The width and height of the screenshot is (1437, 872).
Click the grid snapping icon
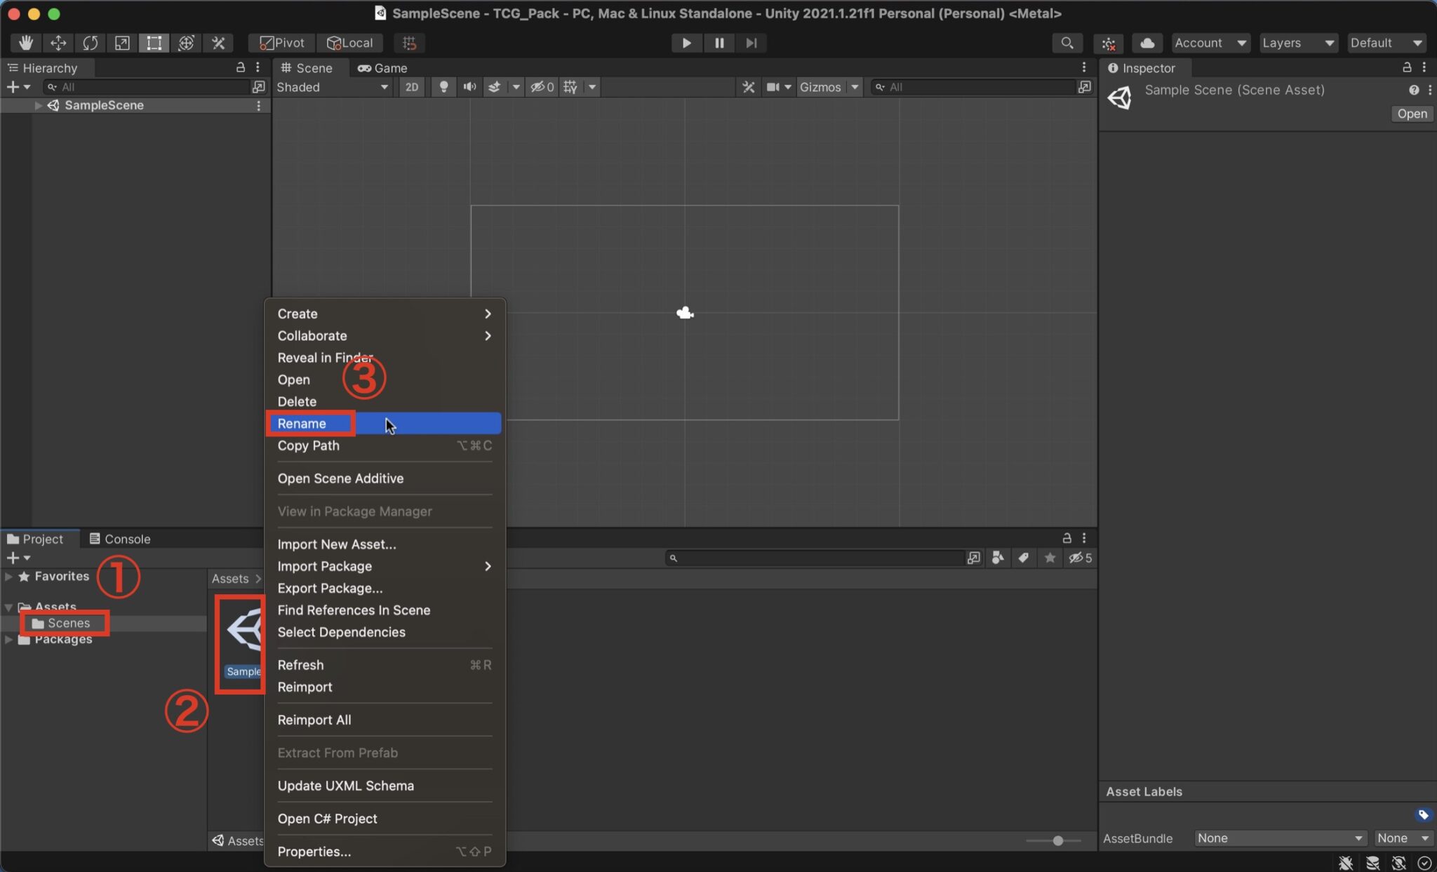tap(410, 43)
